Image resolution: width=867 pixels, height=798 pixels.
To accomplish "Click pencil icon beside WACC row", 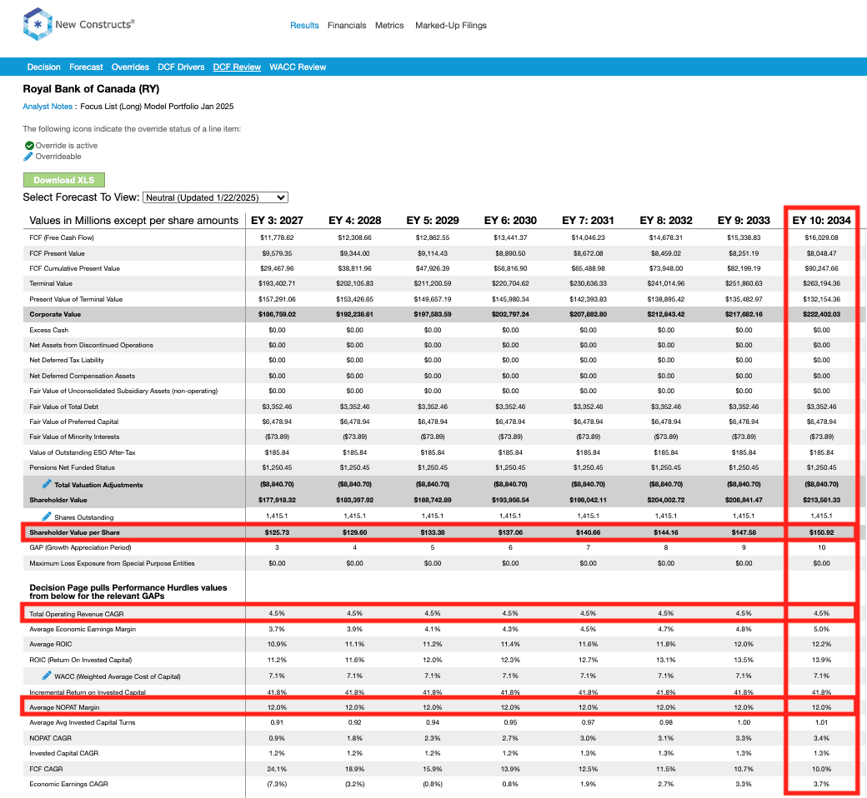I will click(x=47, y=676).
